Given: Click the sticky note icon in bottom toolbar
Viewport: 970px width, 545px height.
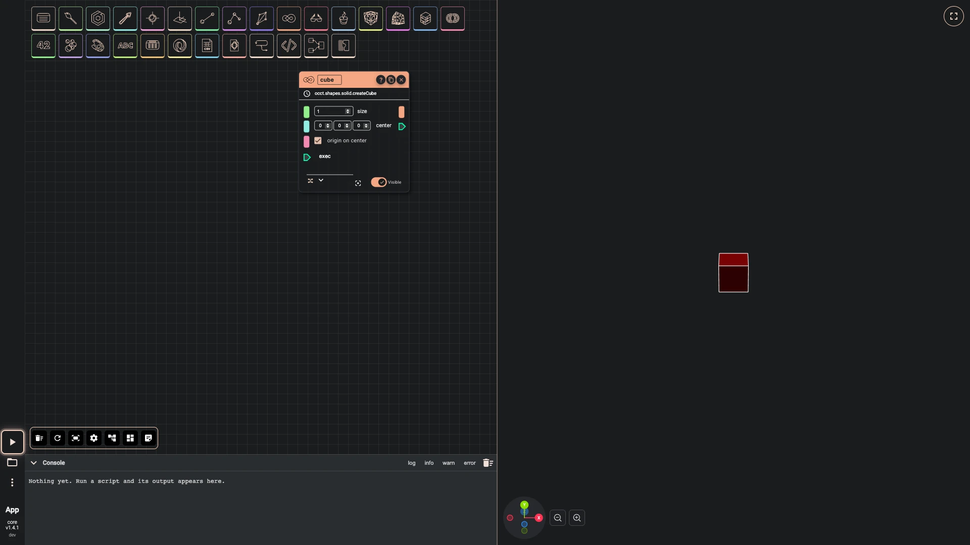Looking at the screenshot, I should (149, 438).
